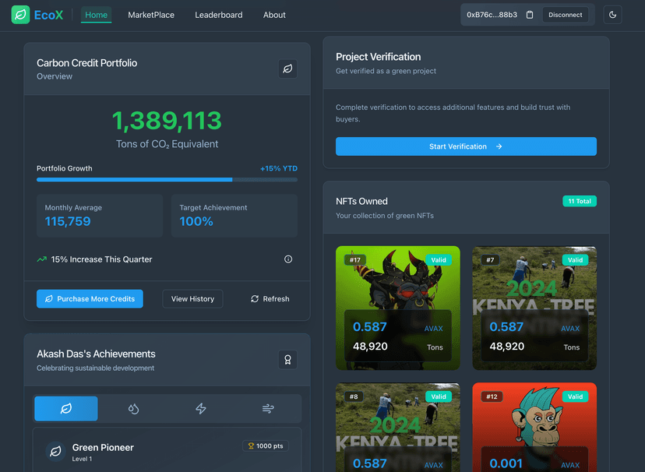Click the EcoX leaf logo
This screenshot has height=472, width=645.
[19, 14]
